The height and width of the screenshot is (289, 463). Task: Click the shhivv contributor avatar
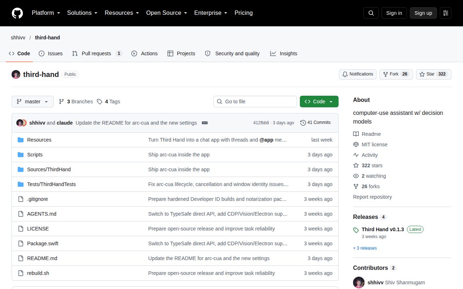(x=359, y=282)
